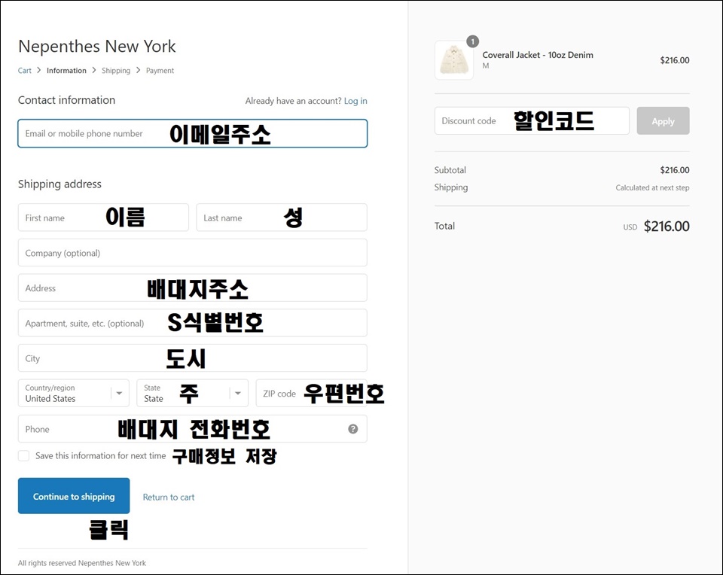Focus the Discount code field

tap(532, 120)
